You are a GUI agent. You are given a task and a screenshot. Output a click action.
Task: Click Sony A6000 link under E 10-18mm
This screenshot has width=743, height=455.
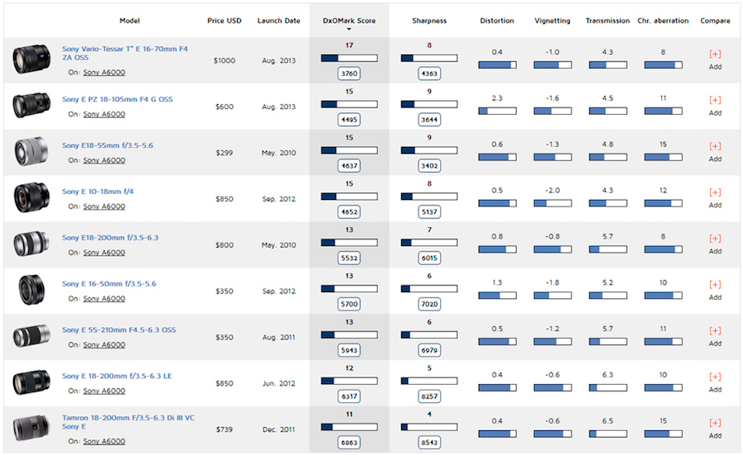tap(104, 206)
